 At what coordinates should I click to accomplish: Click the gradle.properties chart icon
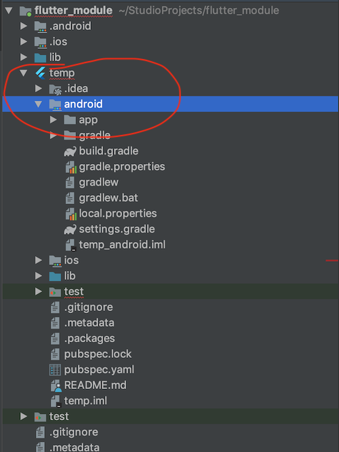(71, 167)
